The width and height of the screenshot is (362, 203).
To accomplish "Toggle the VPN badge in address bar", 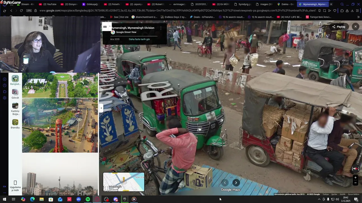I will pos(29,11).
